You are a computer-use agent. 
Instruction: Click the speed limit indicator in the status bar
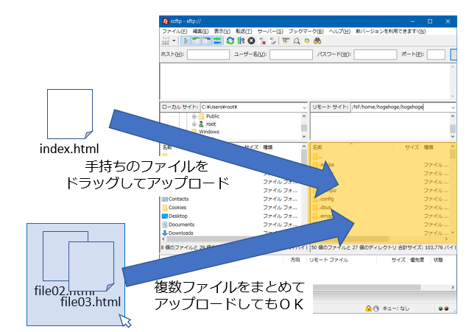tap(376, 308)
